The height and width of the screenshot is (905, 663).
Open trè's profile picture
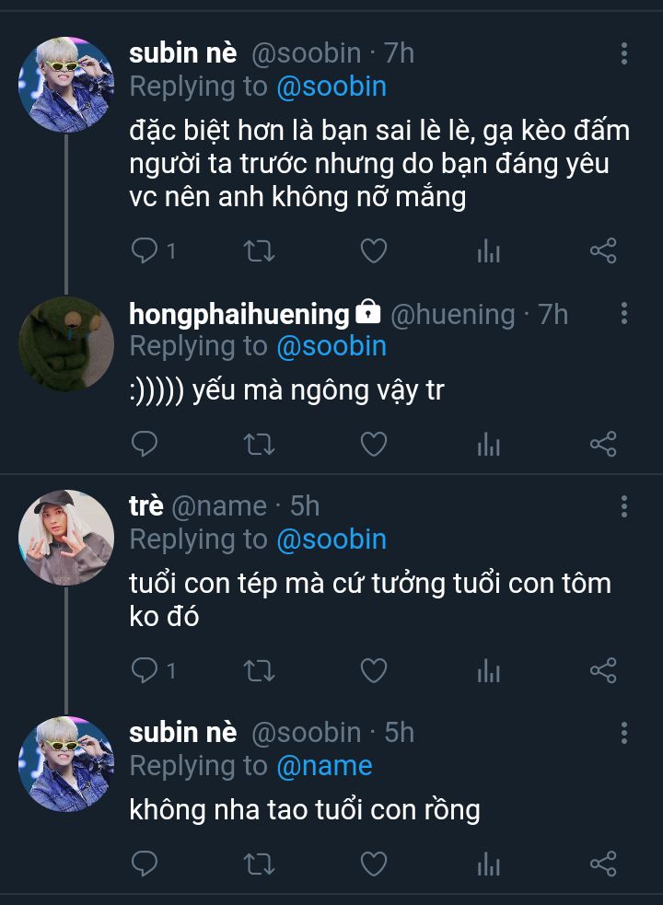point(65,537)
